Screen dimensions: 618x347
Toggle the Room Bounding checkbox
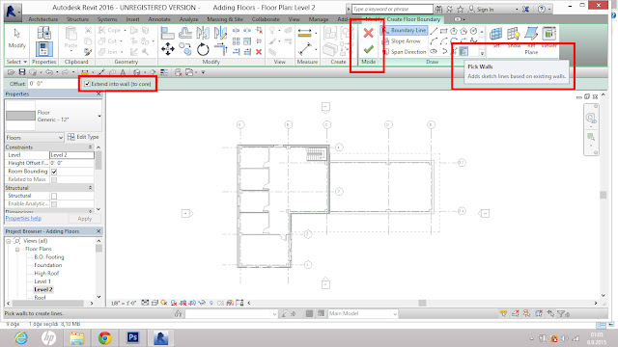[54, 172]
